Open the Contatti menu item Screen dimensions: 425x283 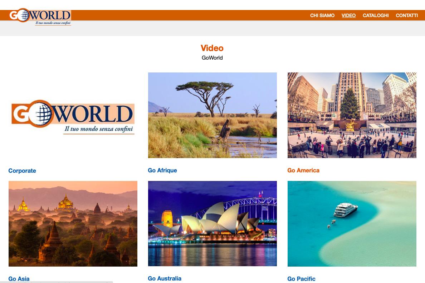(x=406, y=15)
